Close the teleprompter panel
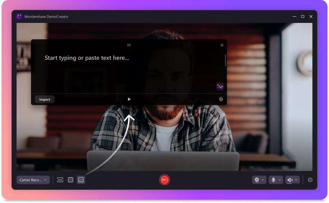 click(x=222, y=45)
